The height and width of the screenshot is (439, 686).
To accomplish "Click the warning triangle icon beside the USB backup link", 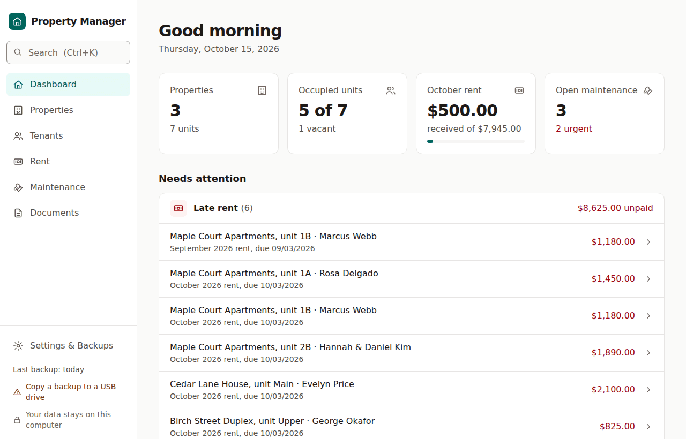I will 17,392.
